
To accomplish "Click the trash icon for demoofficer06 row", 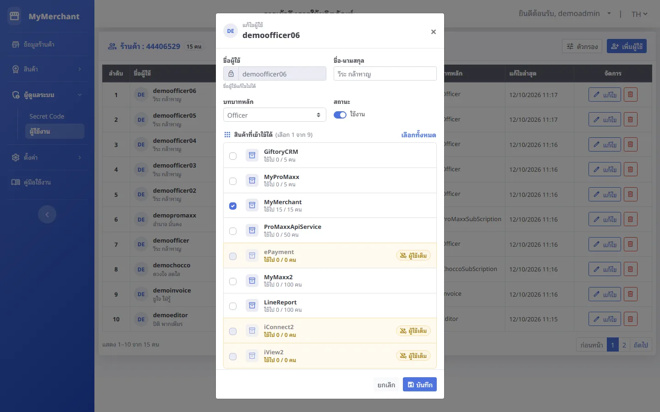I will [630, 95].
